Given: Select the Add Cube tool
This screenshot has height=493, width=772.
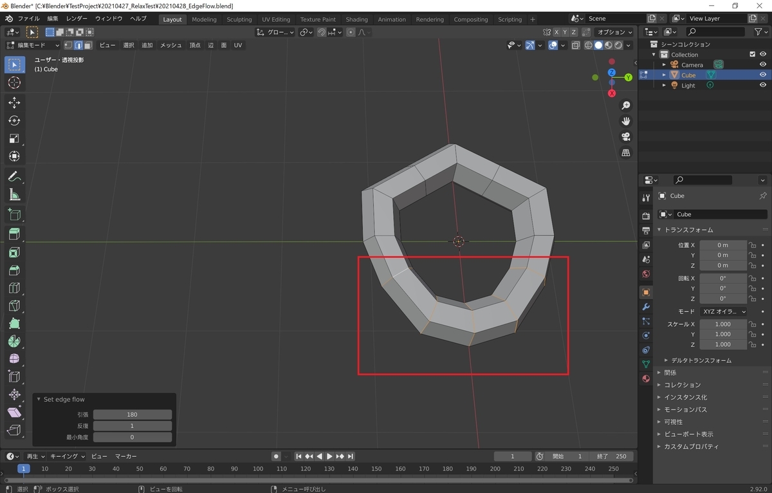Looking at the screenshot, I should click(14, 214).
